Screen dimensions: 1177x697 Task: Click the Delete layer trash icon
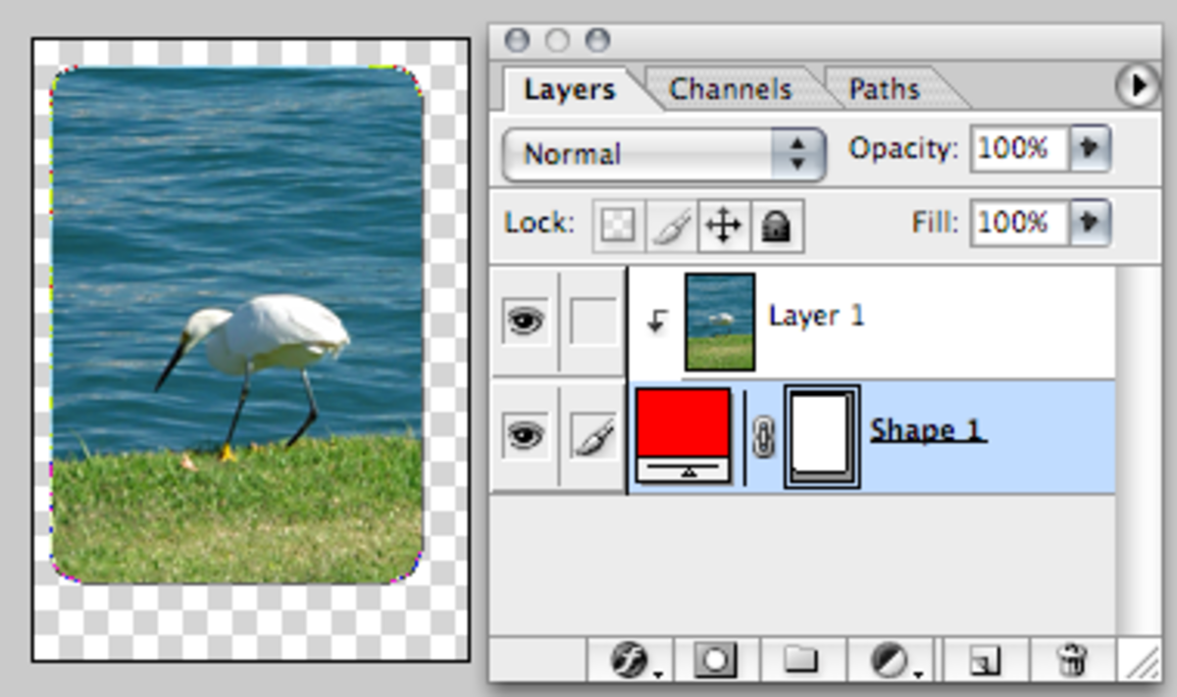point(1071,662)
